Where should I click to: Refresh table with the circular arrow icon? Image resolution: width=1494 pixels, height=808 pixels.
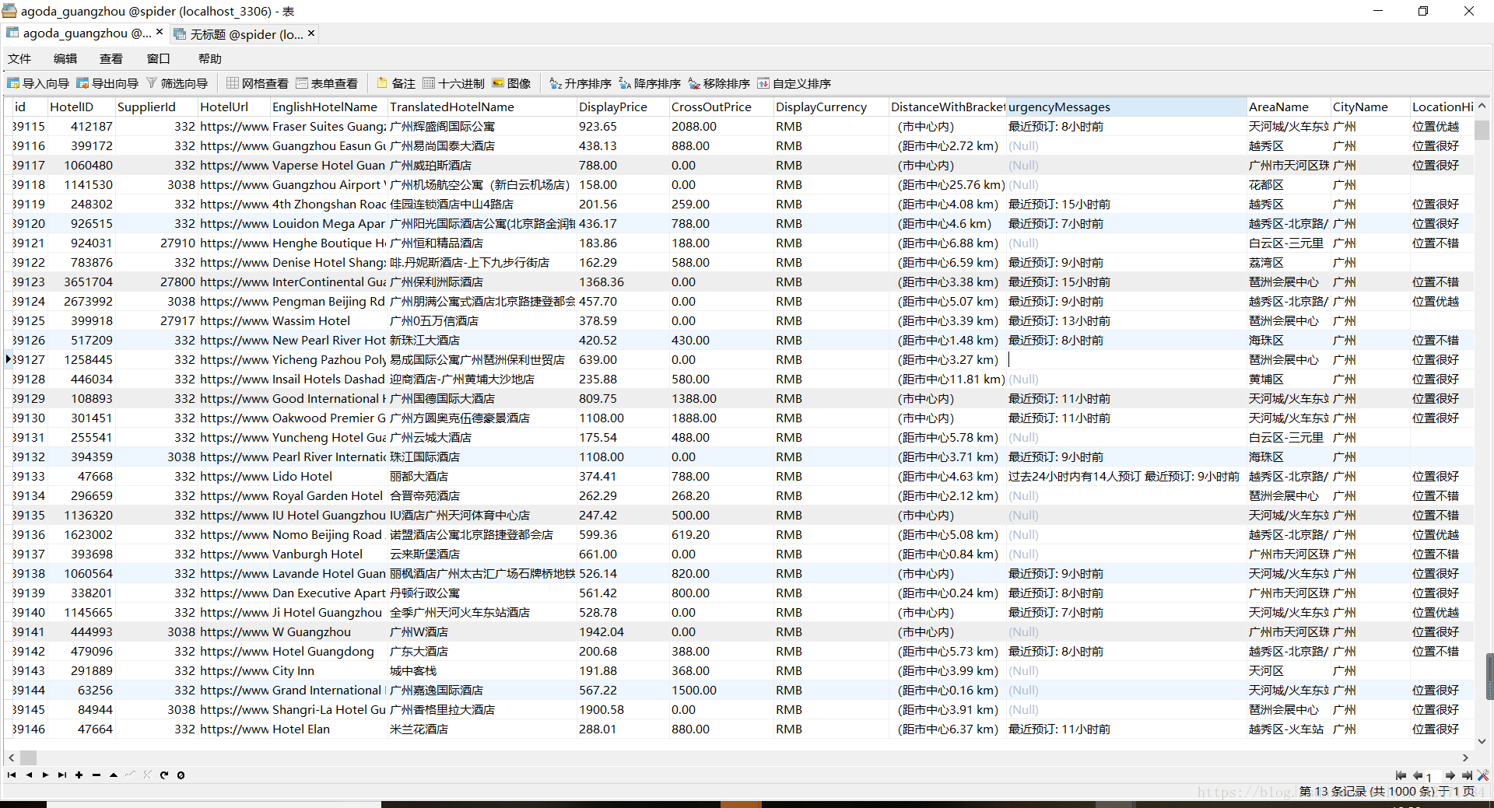(x=163, y=775)
